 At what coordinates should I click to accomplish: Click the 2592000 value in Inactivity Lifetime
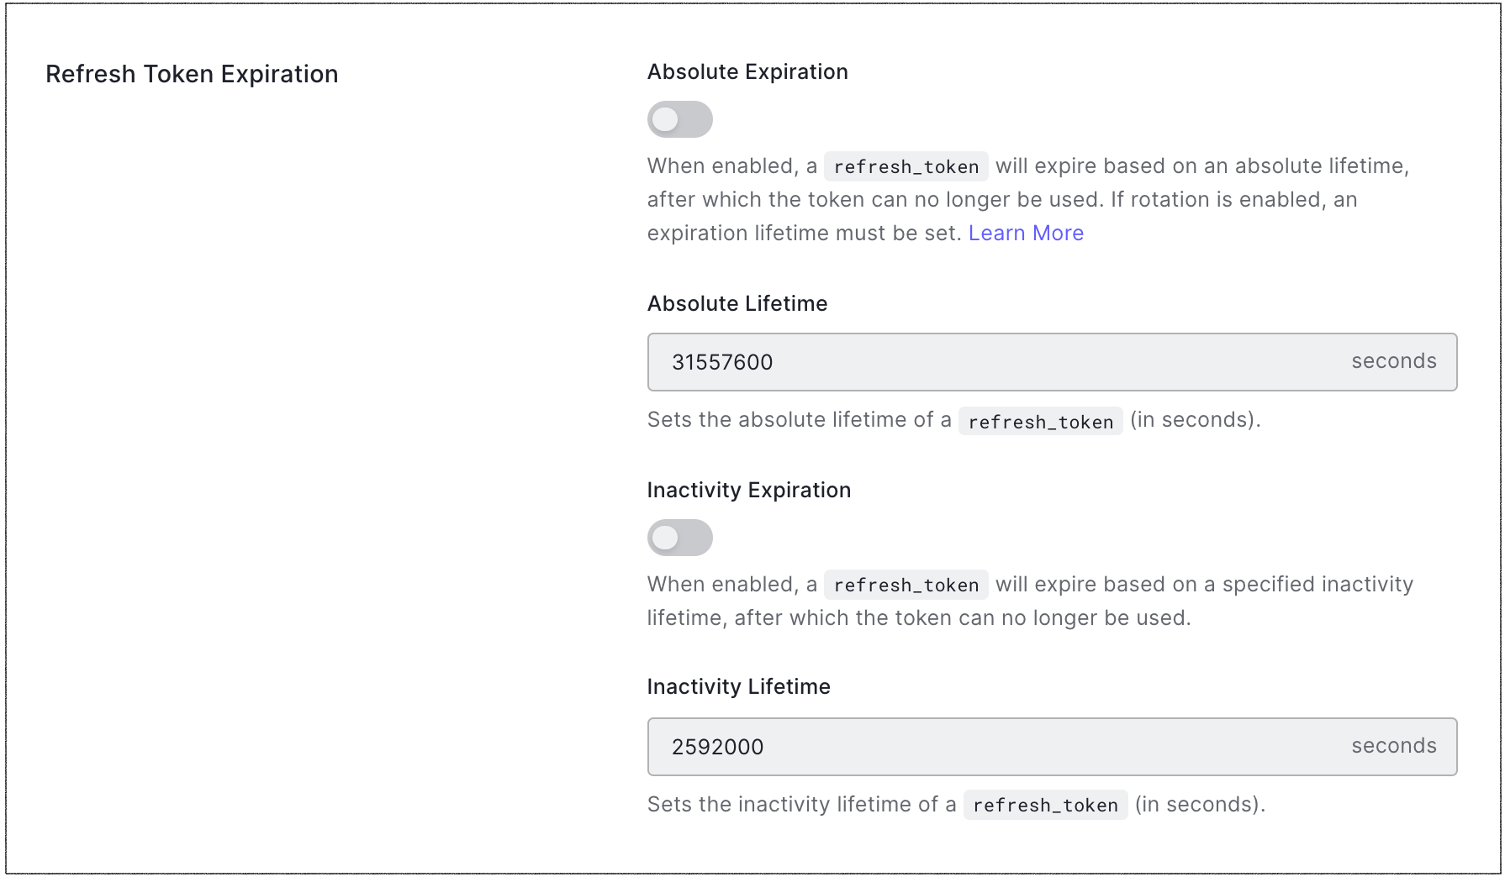click(x=717, y=747)
